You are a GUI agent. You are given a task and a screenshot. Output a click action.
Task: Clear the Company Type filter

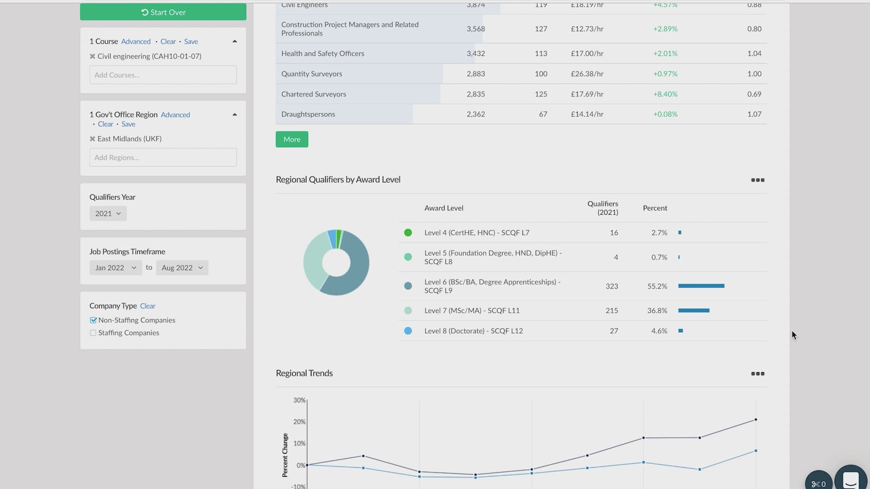click(147, 306)
